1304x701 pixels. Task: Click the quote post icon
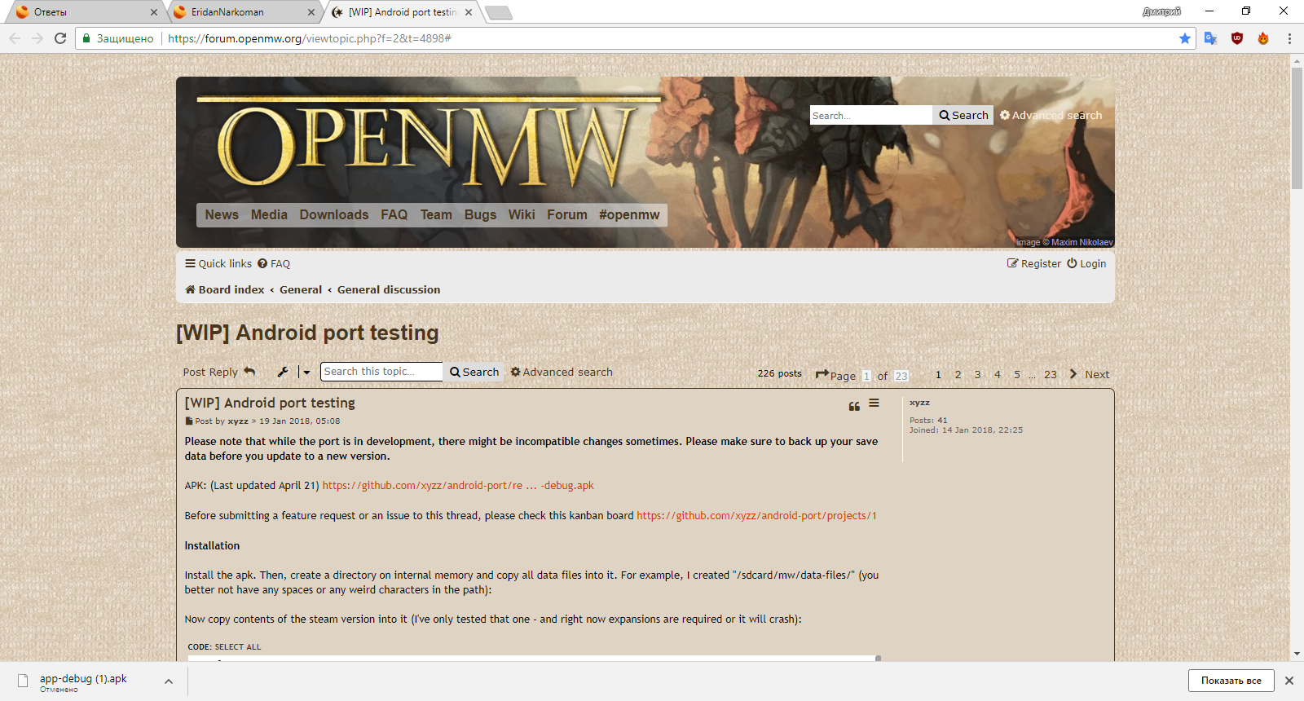tap(854, 406)
